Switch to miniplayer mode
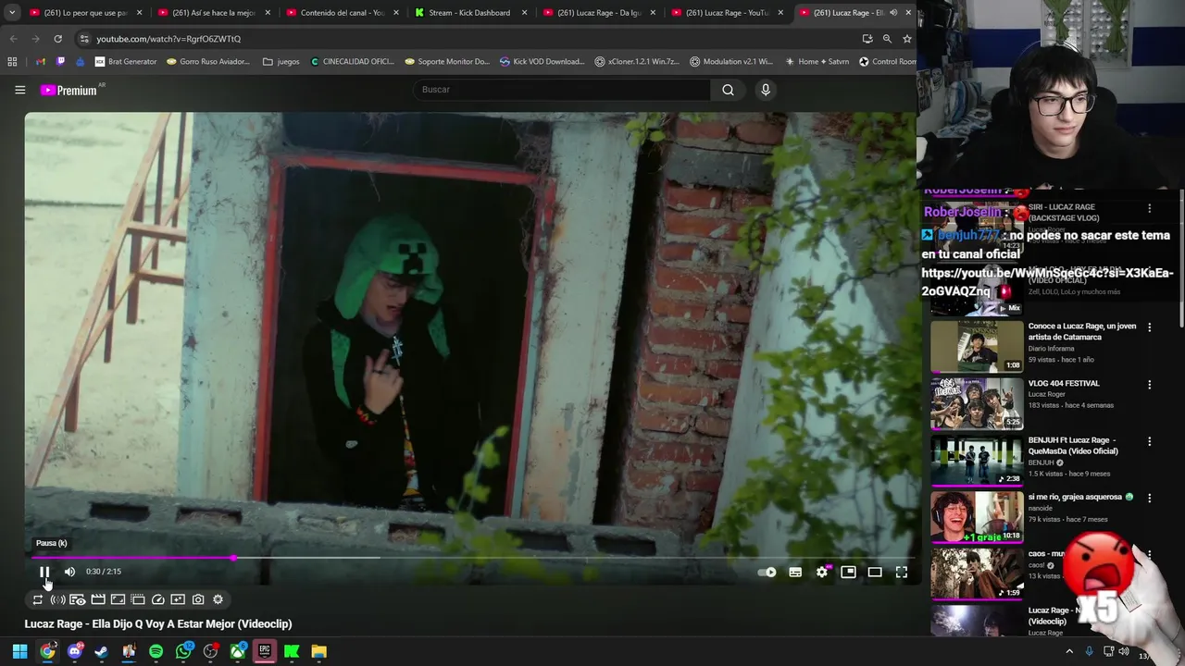 [848, 573]
